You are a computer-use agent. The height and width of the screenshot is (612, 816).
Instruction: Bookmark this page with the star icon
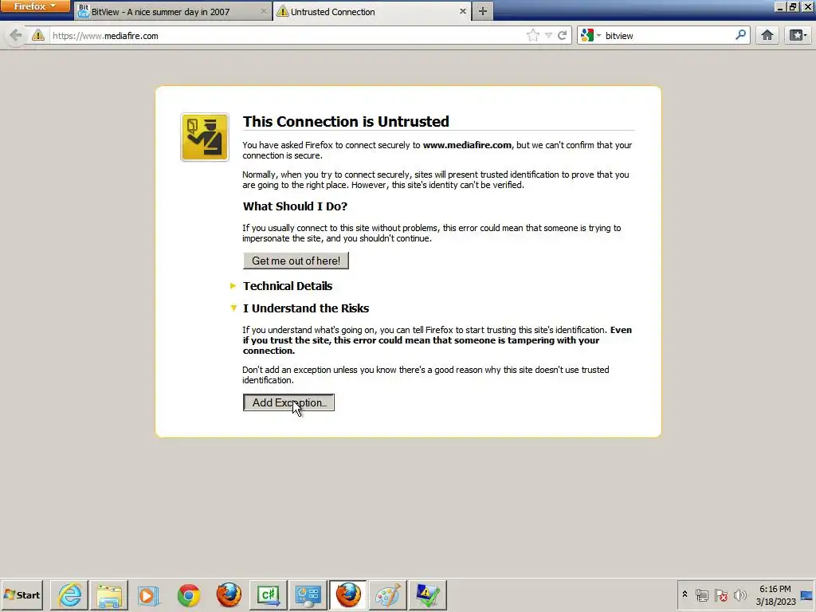(x=533, y=35)
